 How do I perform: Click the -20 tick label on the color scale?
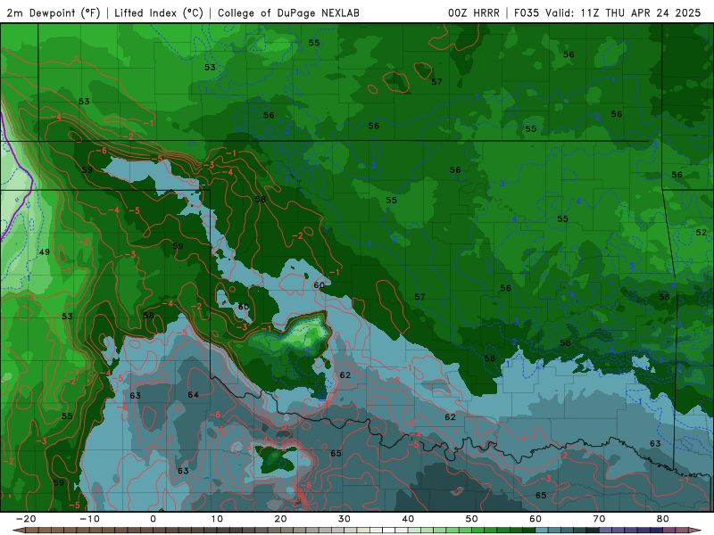(26, 519)
